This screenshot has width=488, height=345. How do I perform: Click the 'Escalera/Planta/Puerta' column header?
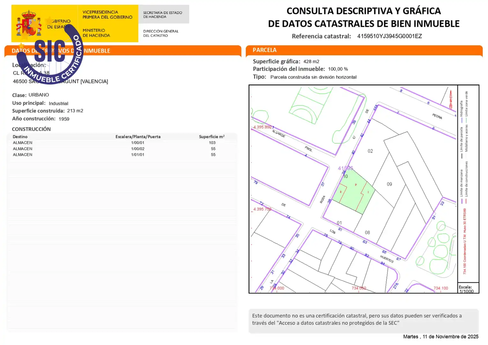pyautogui.click(x=138, y=137)
